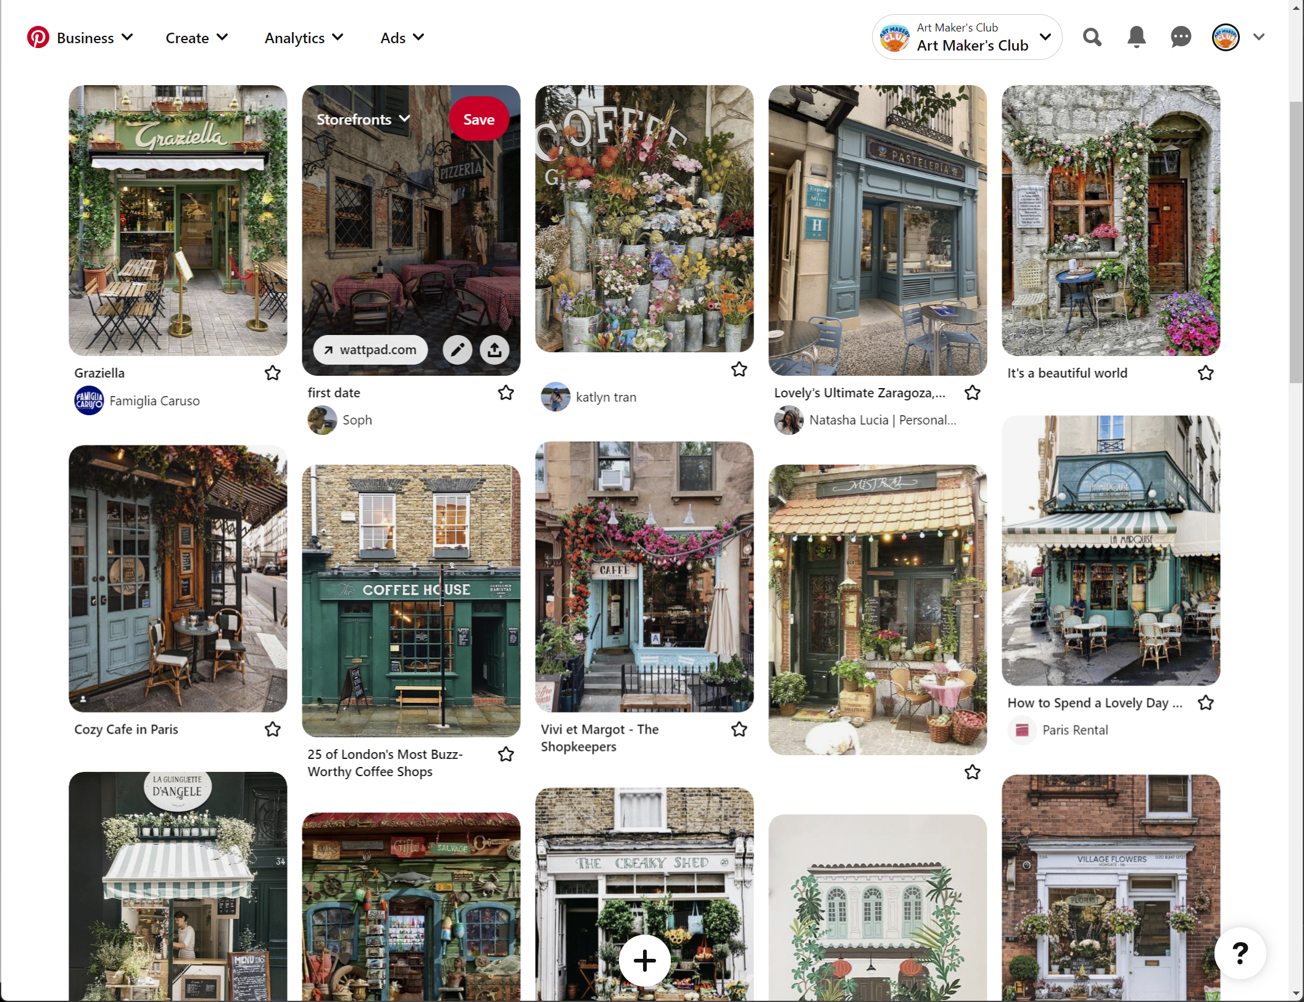Open the Ads menu
Image resolution: width=1304 pixels, height=1002 pixels.
(402, 38)
